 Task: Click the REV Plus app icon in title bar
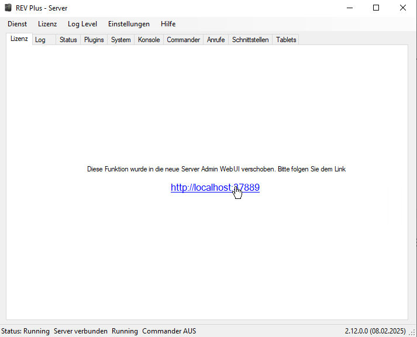tap(8, 8)
